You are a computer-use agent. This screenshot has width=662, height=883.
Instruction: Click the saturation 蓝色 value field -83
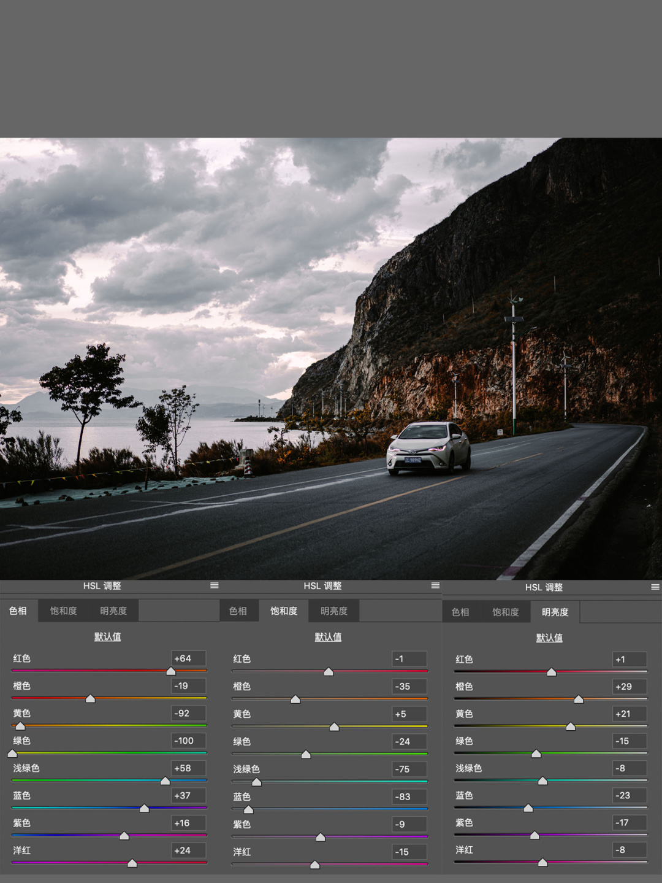[409, 796]
